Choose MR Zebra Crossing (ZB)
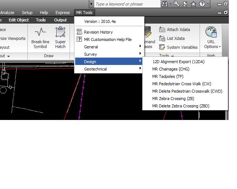 coord(185,99)
